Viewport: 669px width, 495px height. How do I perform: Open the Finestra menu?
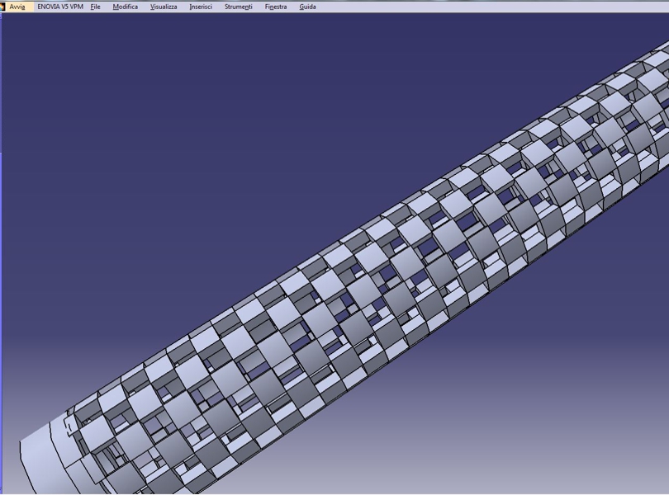click(276, 7)
